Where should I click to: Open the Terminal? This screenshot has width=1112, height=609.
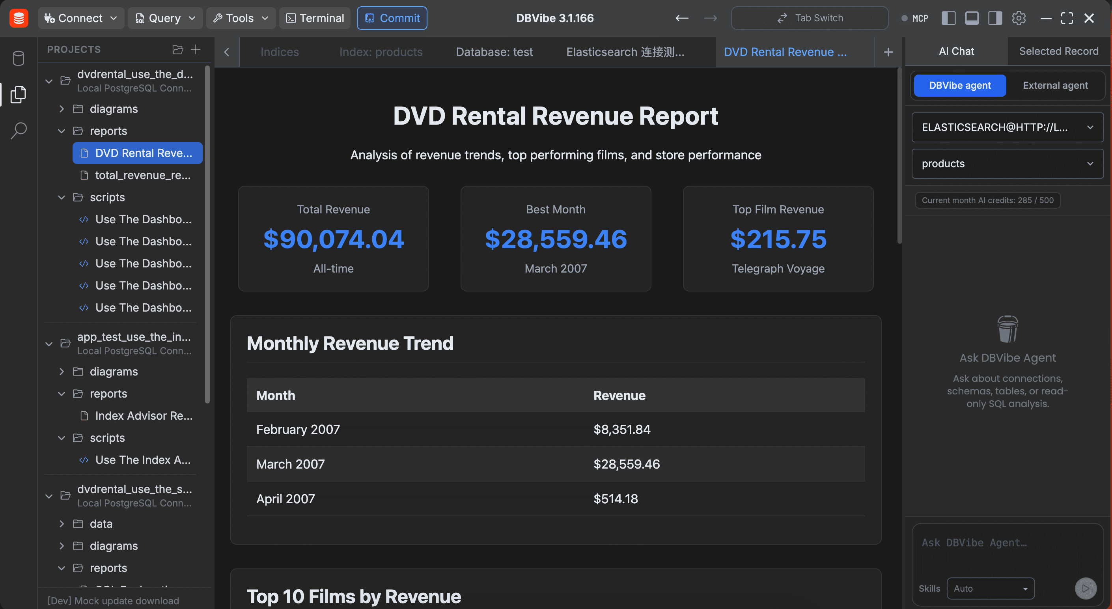(315, 18)
